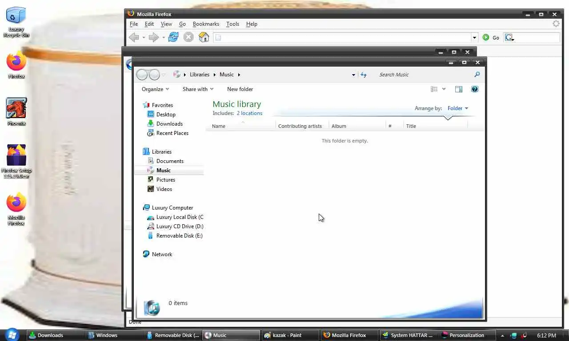Go to Firefox Home page icon

(204, 37)
